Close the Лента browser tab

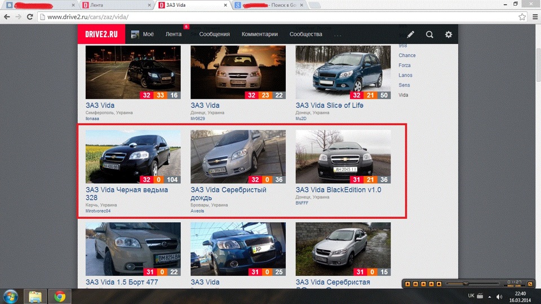coord(149,5)
